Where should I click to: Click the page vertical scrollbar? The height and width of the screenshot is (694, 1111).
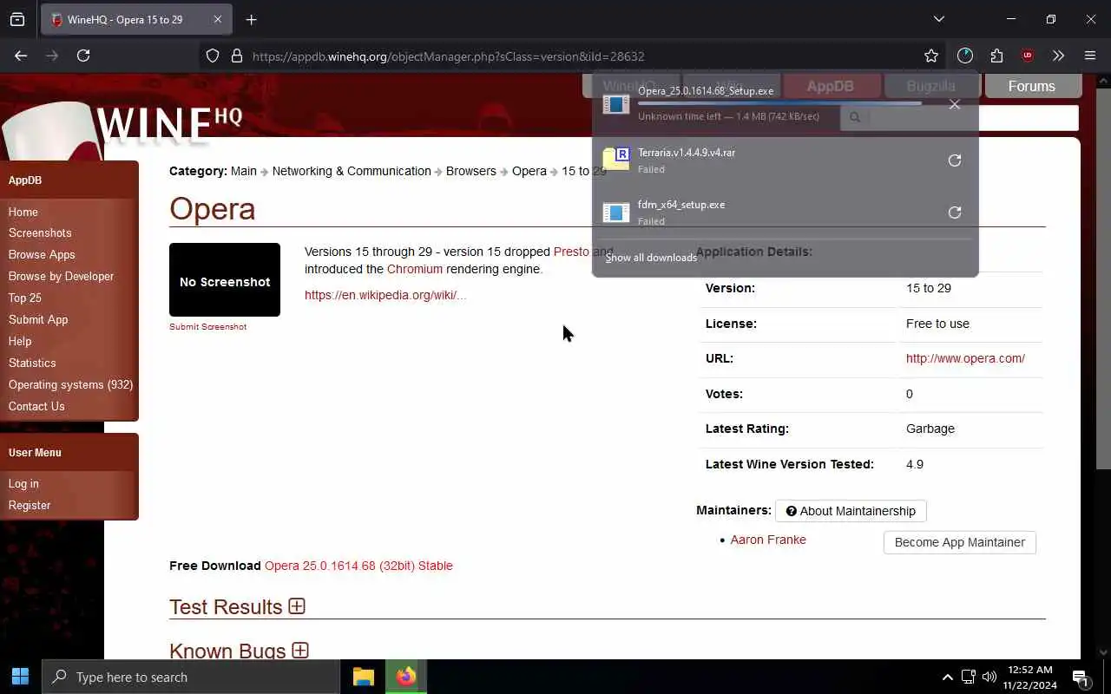coord(1103,278)
